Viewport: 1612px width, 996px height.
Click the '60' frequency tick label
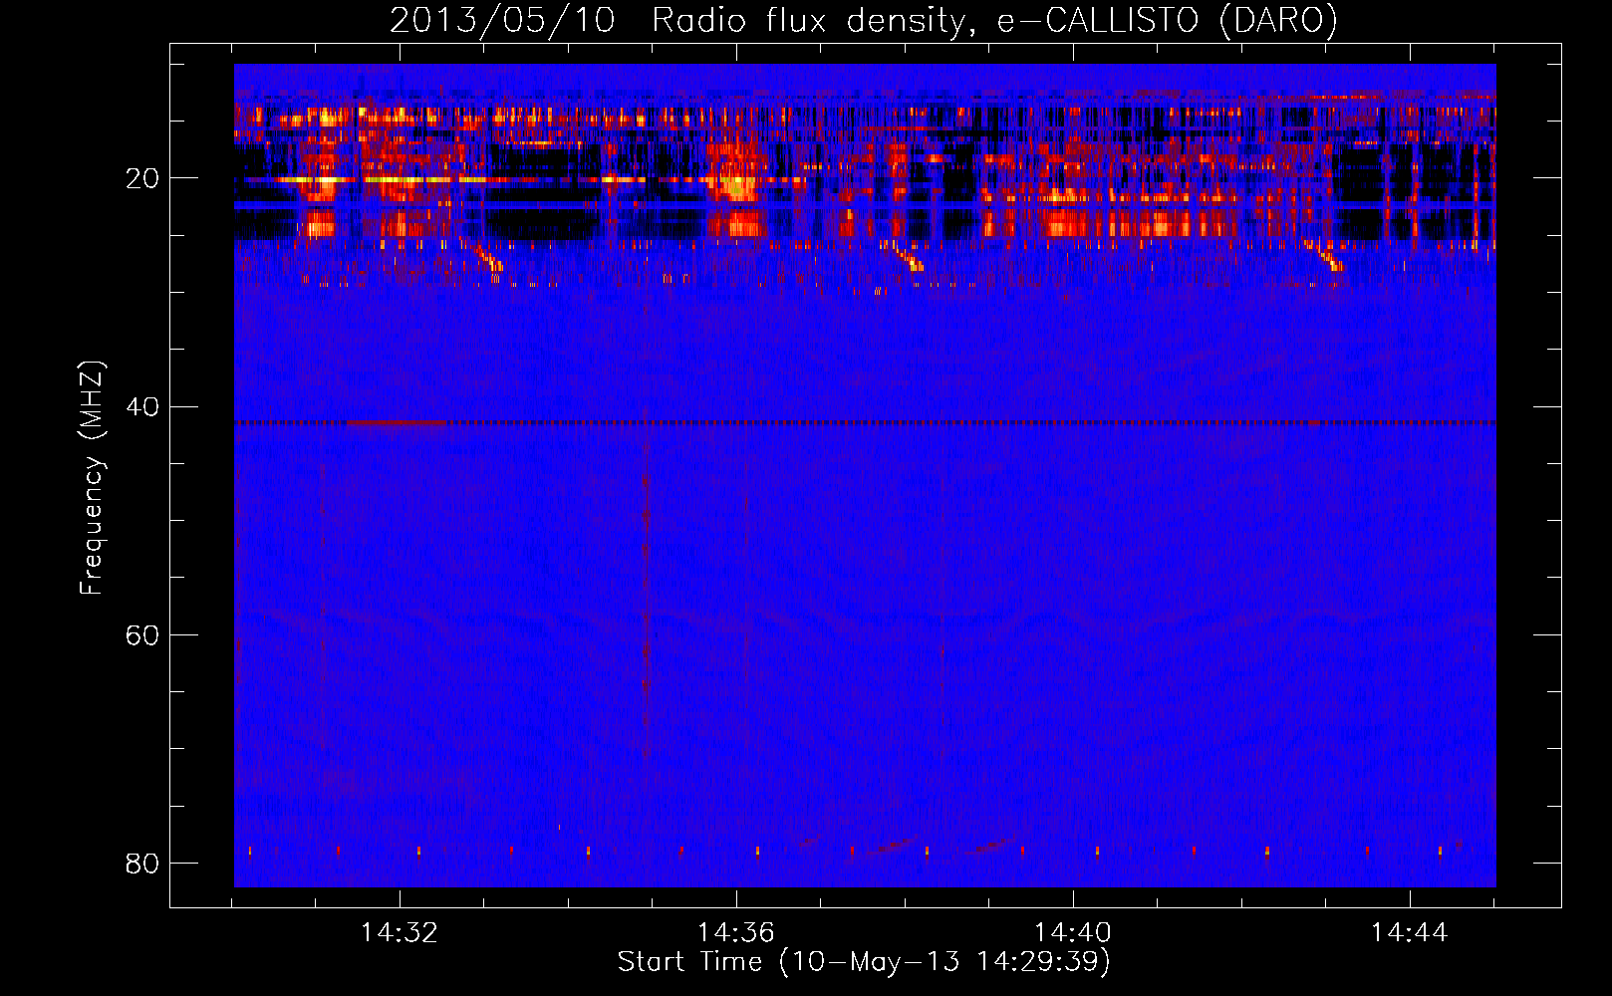coord(142,635)
